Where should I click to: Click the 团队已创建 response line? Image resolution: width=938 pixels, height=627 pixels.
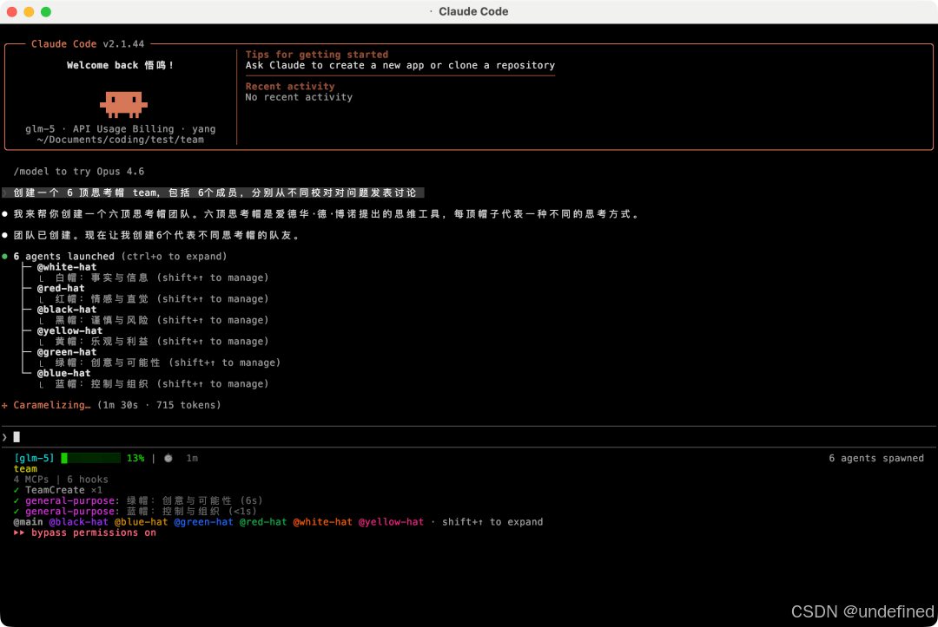tap(156, 235)
